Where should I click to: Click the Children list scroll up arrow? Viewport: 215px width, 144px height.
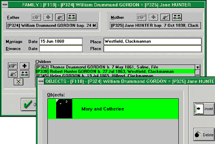pyautogui.click(x=197, y=67)
